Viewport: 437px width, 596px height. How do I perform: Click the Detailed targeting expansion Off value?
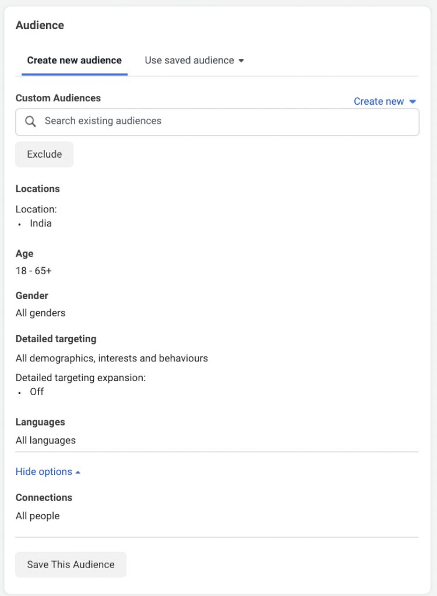tap(37, 392)
